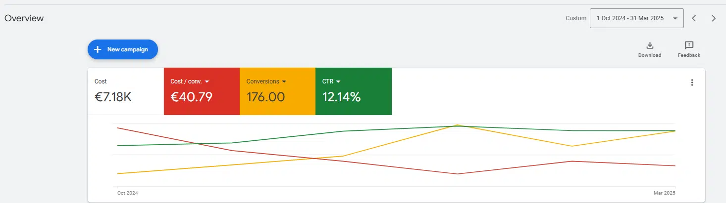This screenshot has height=203, width=726.
Task: Select the Cost metric tile
Action: click(126, 91)
